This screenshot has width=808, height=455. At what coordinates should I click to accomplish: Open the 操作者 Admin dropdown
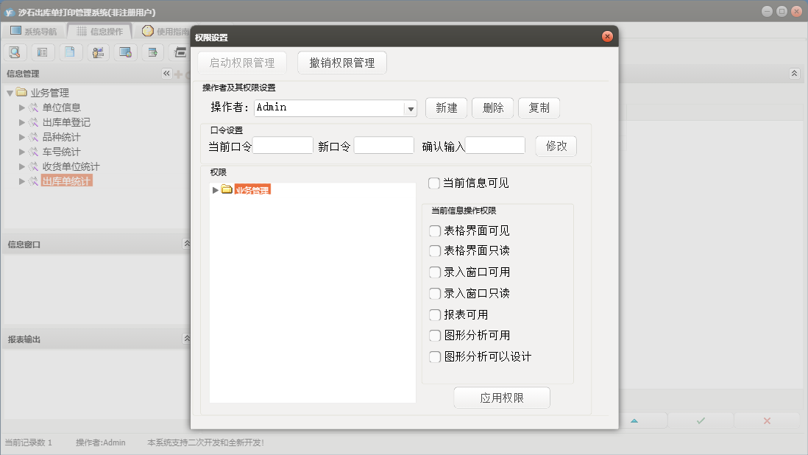(411, 109)
